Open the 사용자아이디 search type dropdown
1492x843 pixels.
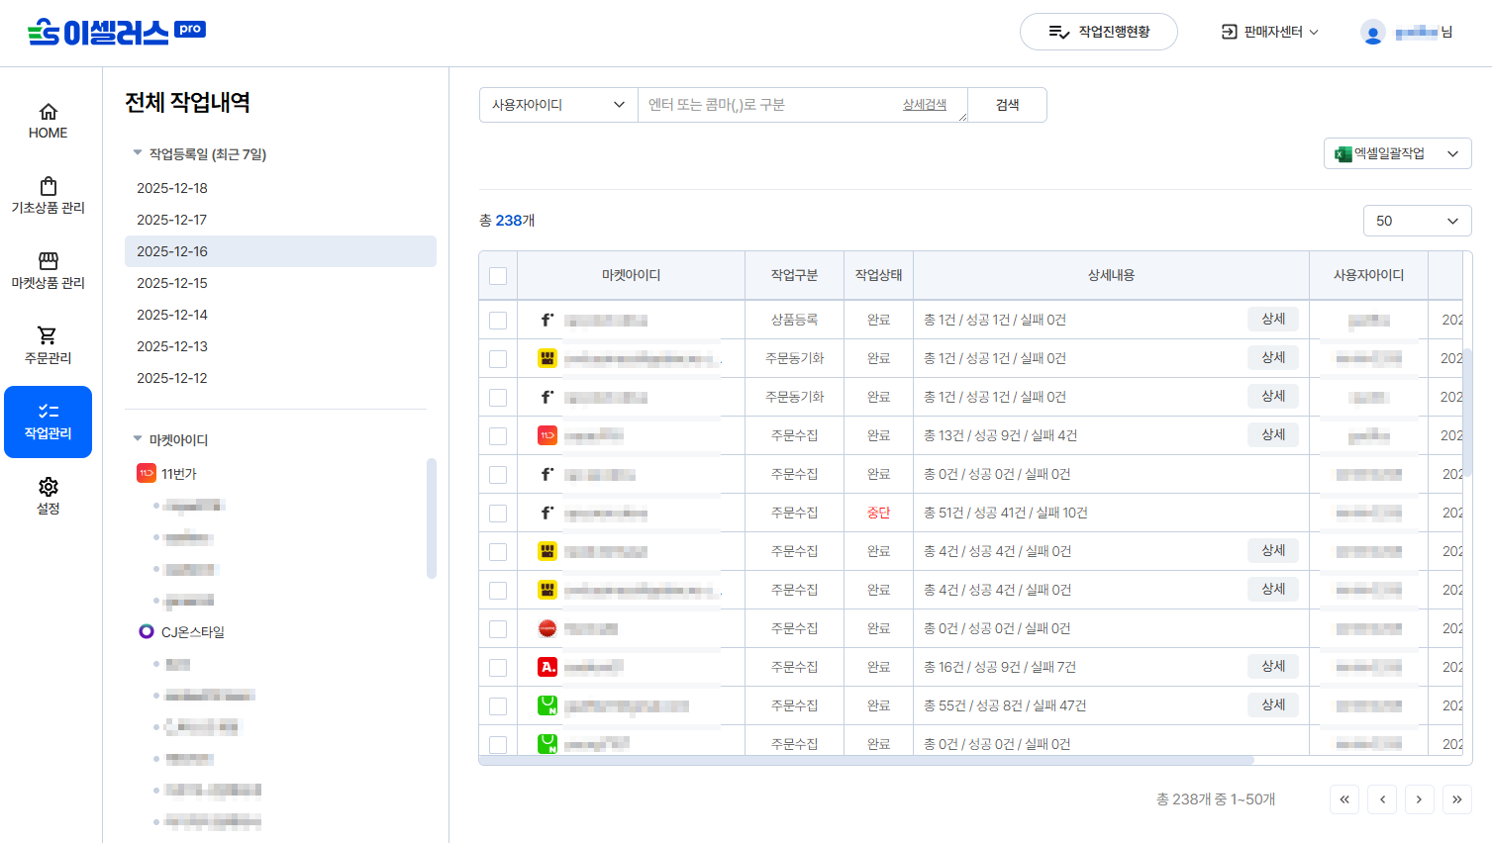tap(558, 105)
